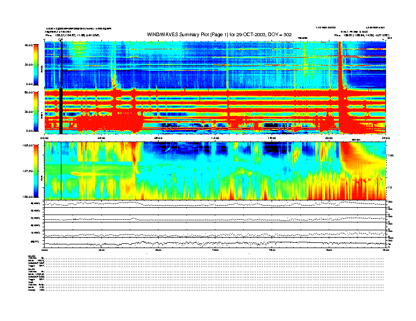Click the RAD1 vertical axis label
This screenshot has height=321, width=416.
point(41,115)
